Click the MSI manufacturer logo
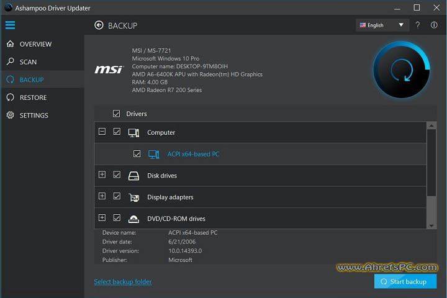447x298 pixels. (109, 70)
